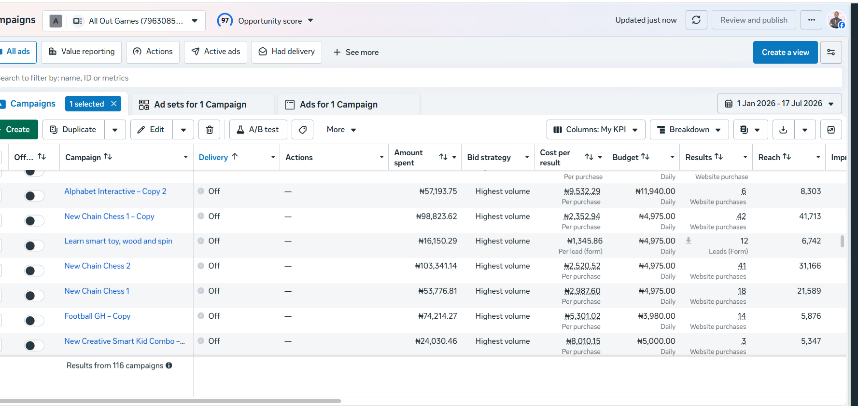The width and height of the screenshot is (858, 406).
Task: Clear the 1 selected filter
Action: (x=114, y=104)
